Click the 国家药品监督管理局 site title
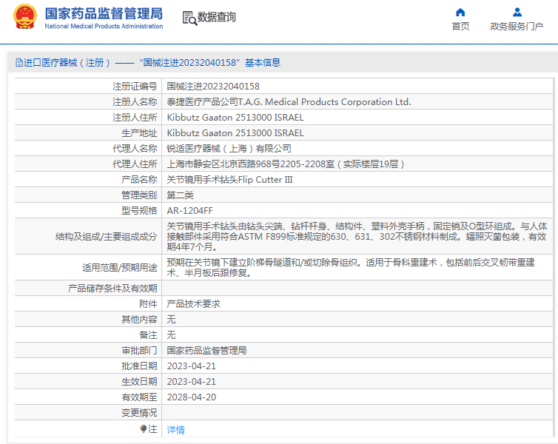 coord(104,13)
